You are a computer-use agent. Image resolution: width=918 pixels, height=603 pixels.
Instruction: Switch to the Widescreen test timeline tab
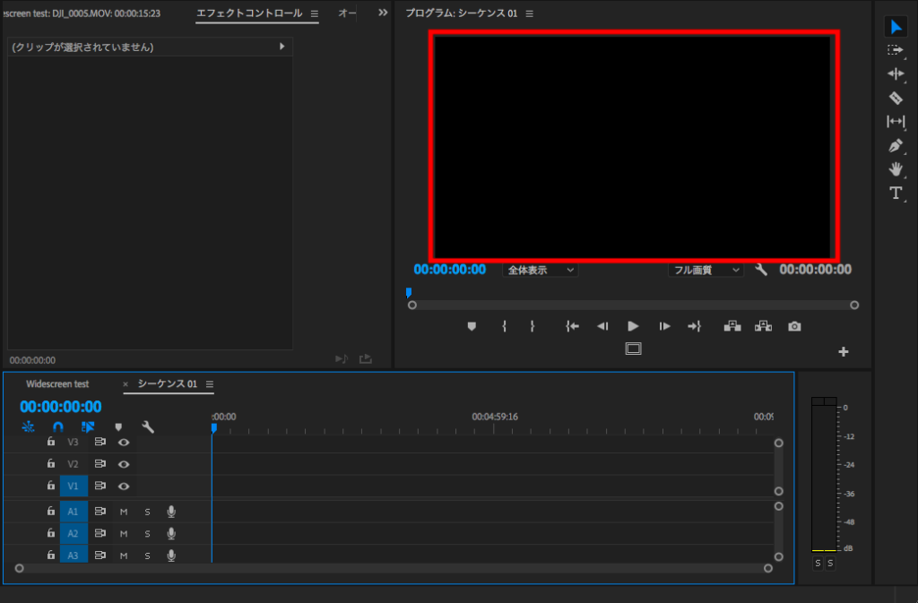click(x=57, y=384)
